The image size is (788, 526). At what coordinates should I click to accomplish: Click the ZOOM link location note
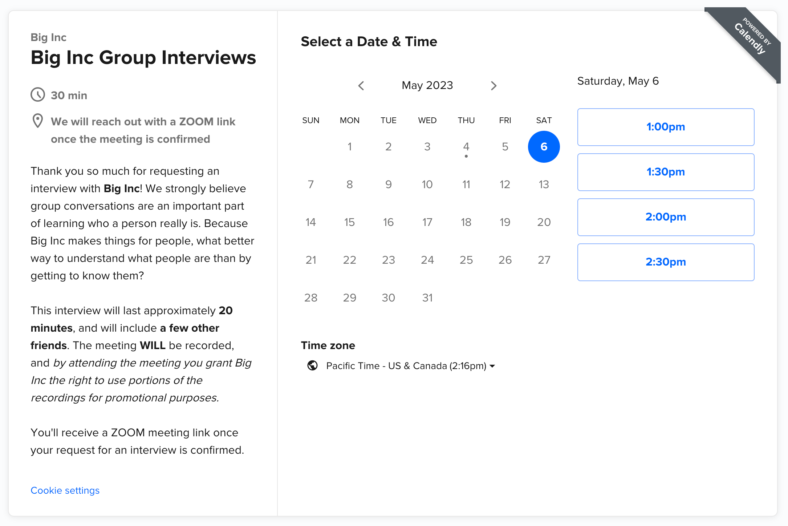pos(143,130)
